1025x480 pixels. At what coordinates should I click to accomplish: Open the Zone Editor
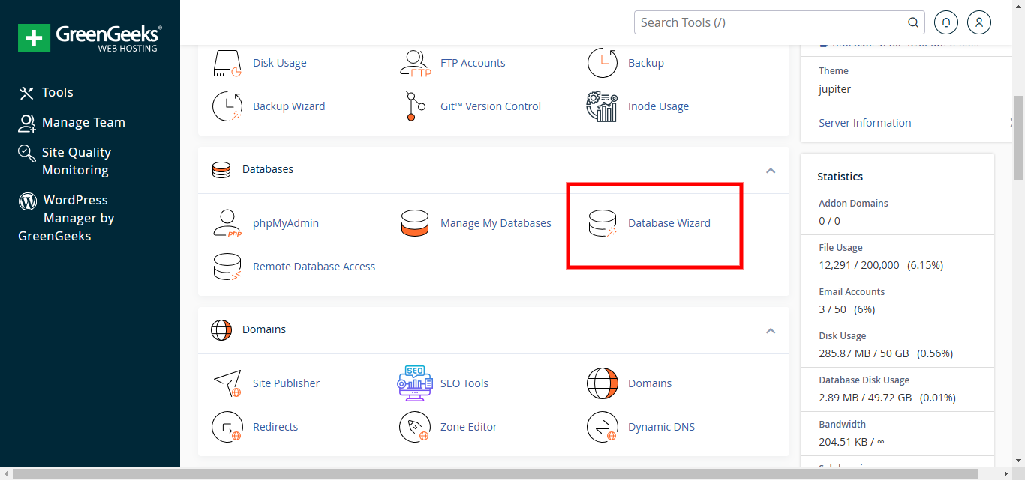(x=468, y=426)
